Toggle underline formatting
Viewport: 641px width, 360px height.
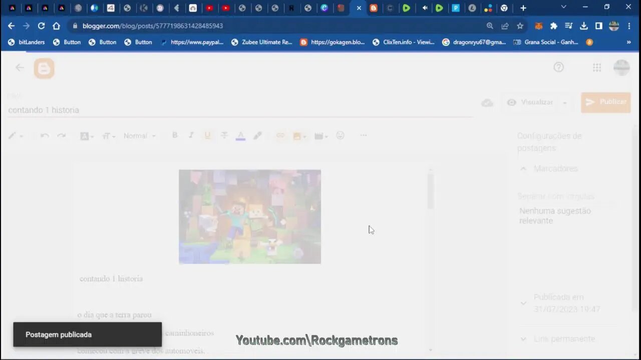click(207, 135)
